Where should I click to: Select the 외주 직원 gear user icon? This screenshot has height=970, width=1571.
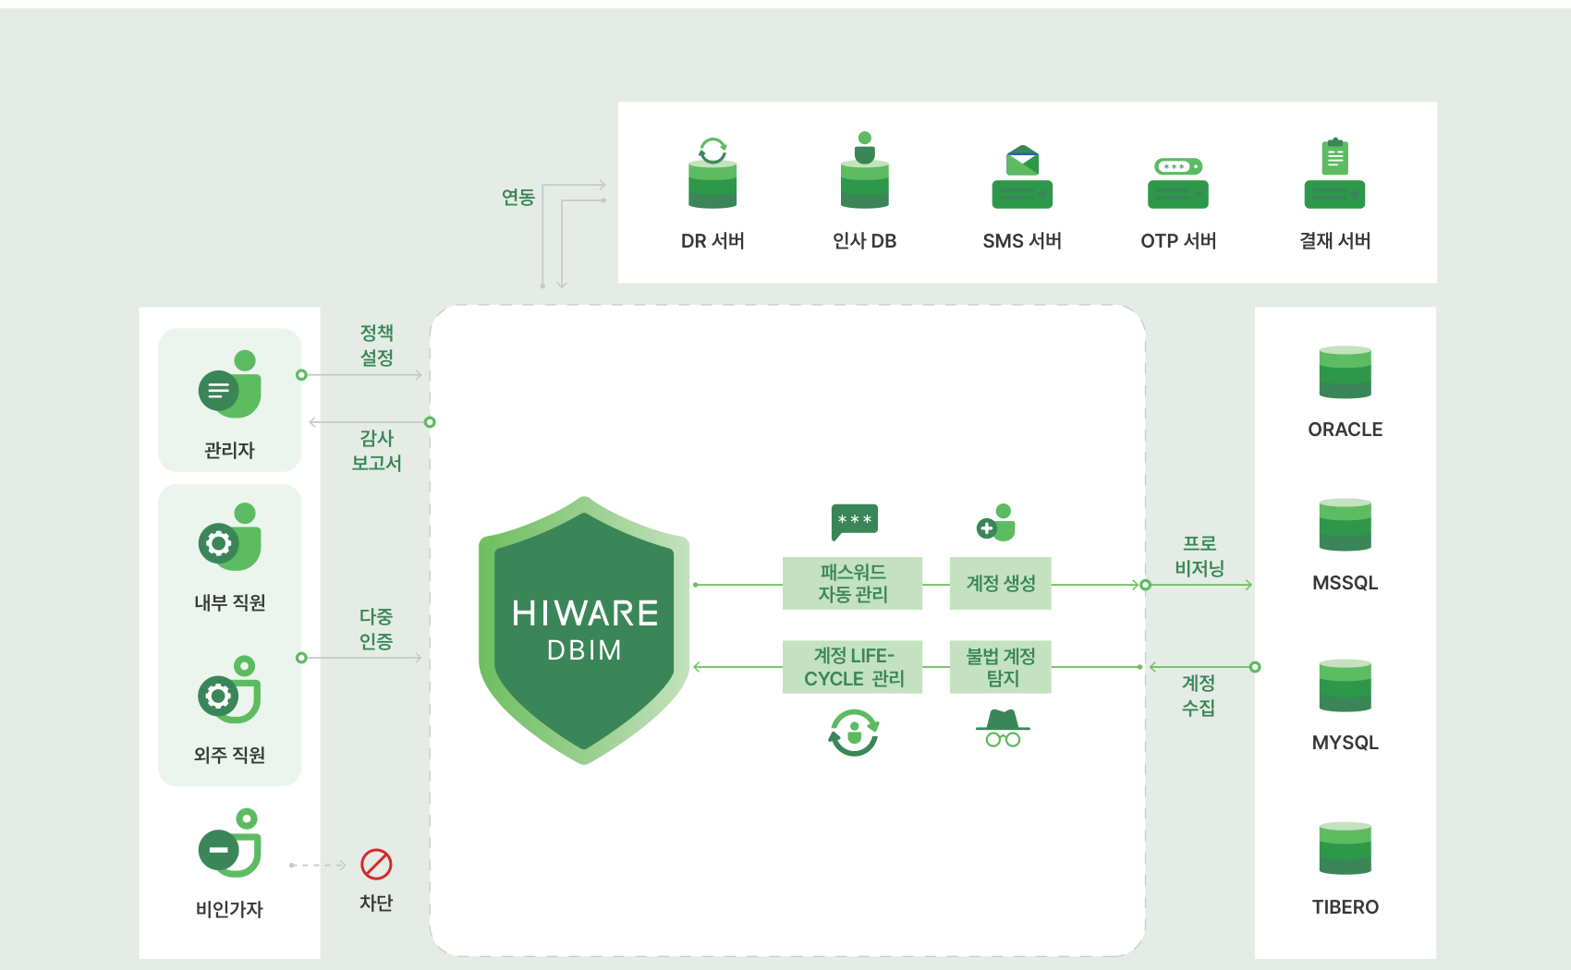[x=230, y=689]
